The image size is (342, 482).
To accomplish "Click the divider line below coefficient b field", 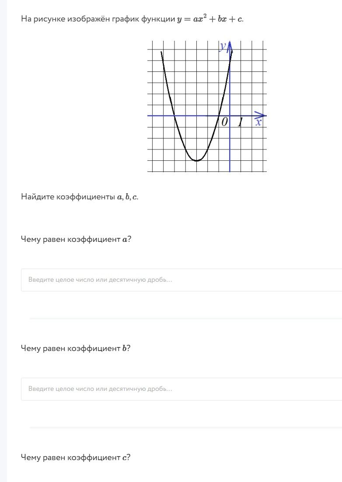I will pyautogui.click(x=186, y=428).
